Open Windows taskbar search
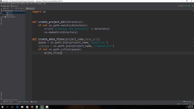The width and height of the screenshot is (194, 109). (x=7, y=107)
